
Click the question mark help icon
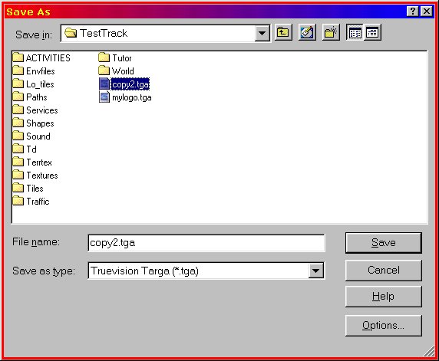pyautogui.click(x=412, y=11)
